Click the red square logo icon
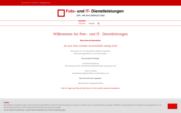This screenshot has height=113, width=181. click(61, 13)
